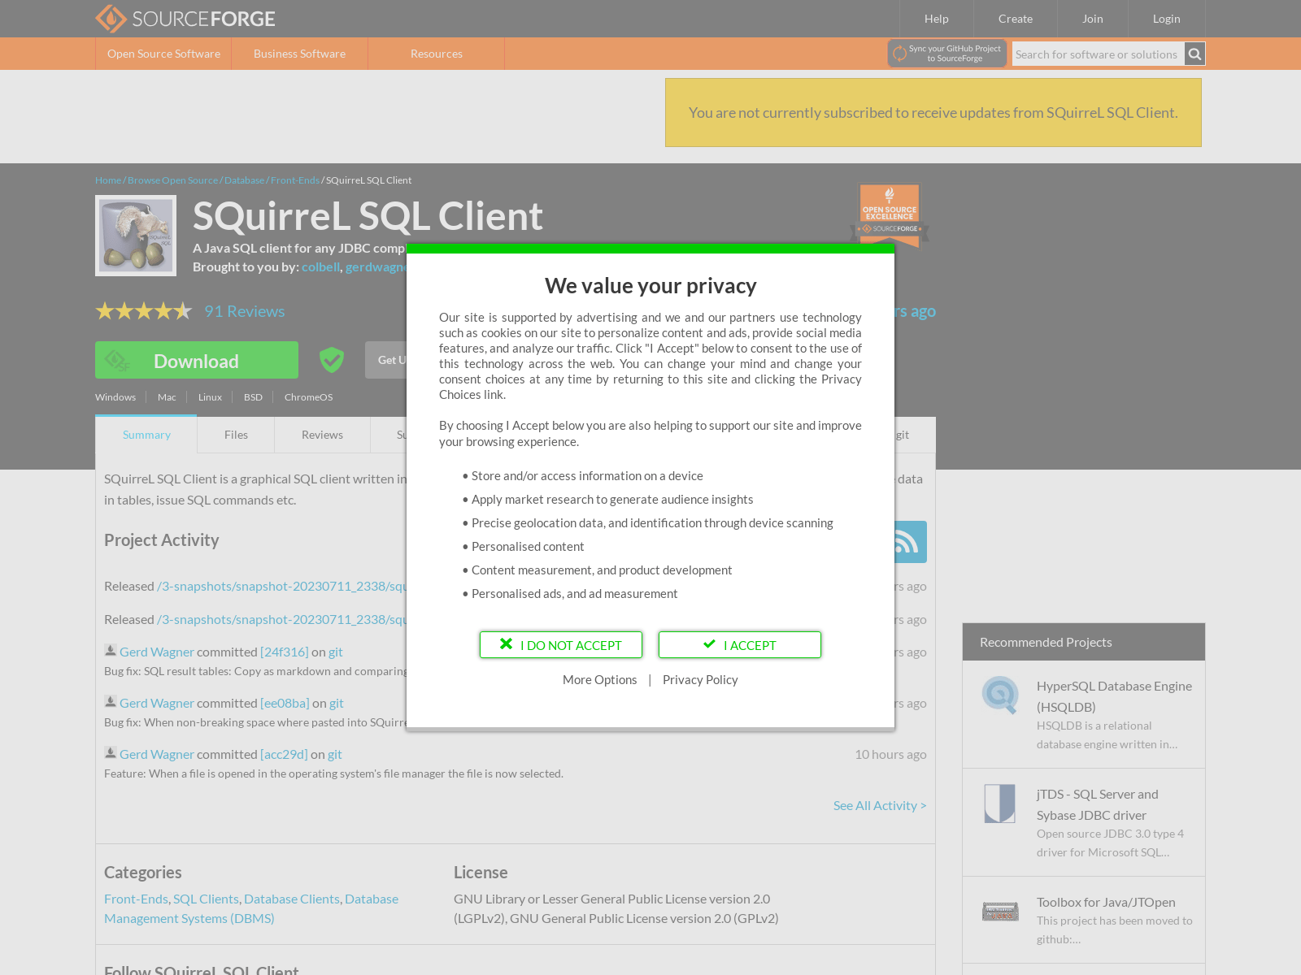Click the Database breadcrumb link
This screenshot has height=975, width=1301.
(x=245, y=180)
